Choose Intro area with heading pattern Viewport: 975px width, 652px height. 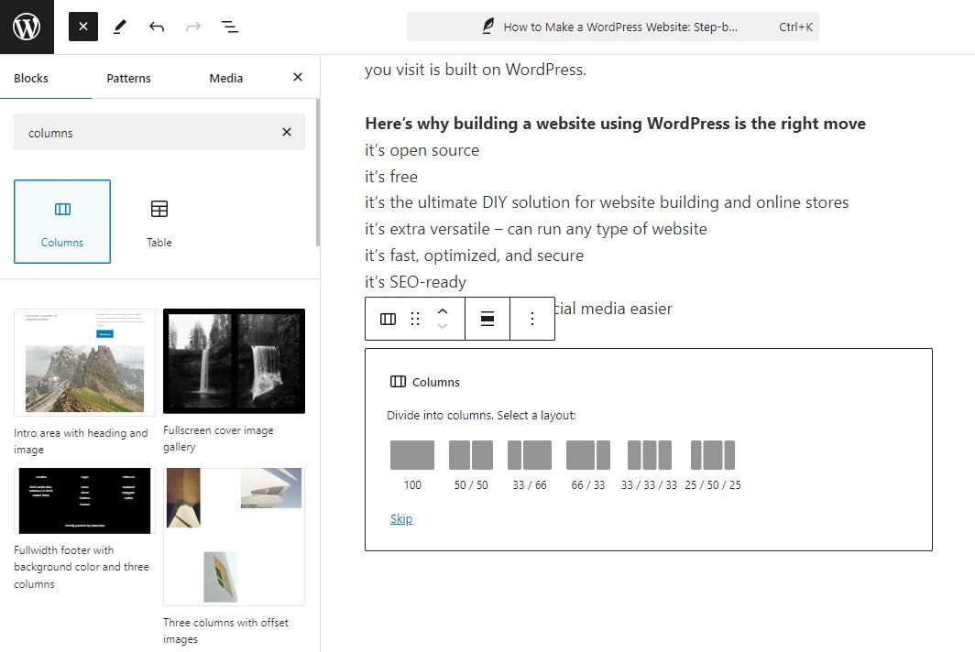[x=84, y=382]
